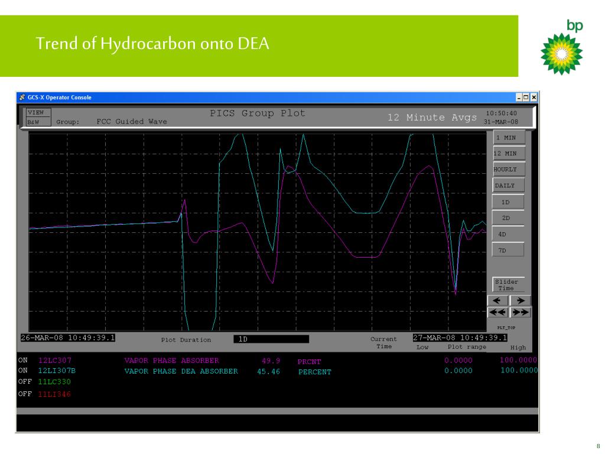605x454 pixels.
Task: Click the double right arrow forward button
Action: coord(520,312)
